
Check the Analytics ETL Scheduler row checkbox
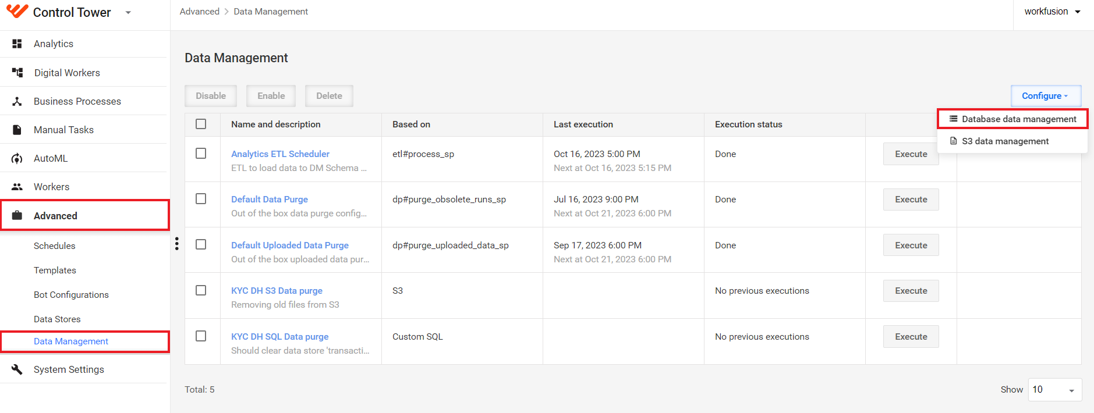[x=201, y=153]
